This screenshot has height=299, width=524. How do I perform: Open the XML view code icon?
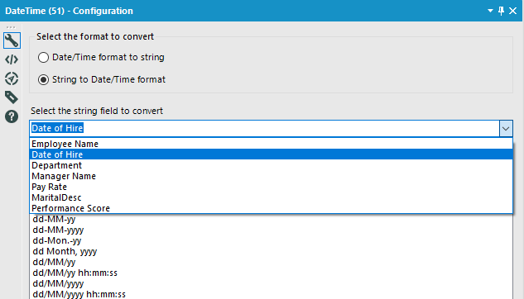[12, 59]
